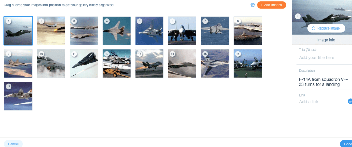Select thumbnail 8 jets over aircraft carrier
352x147 pixels.
pyautogui.click(x=248, y=31)
